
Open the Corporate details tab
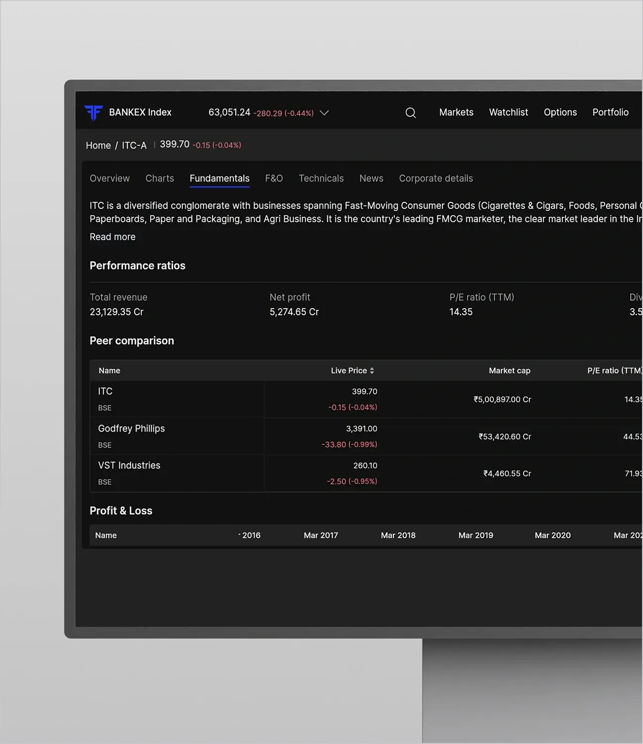[x=436, y=178]
